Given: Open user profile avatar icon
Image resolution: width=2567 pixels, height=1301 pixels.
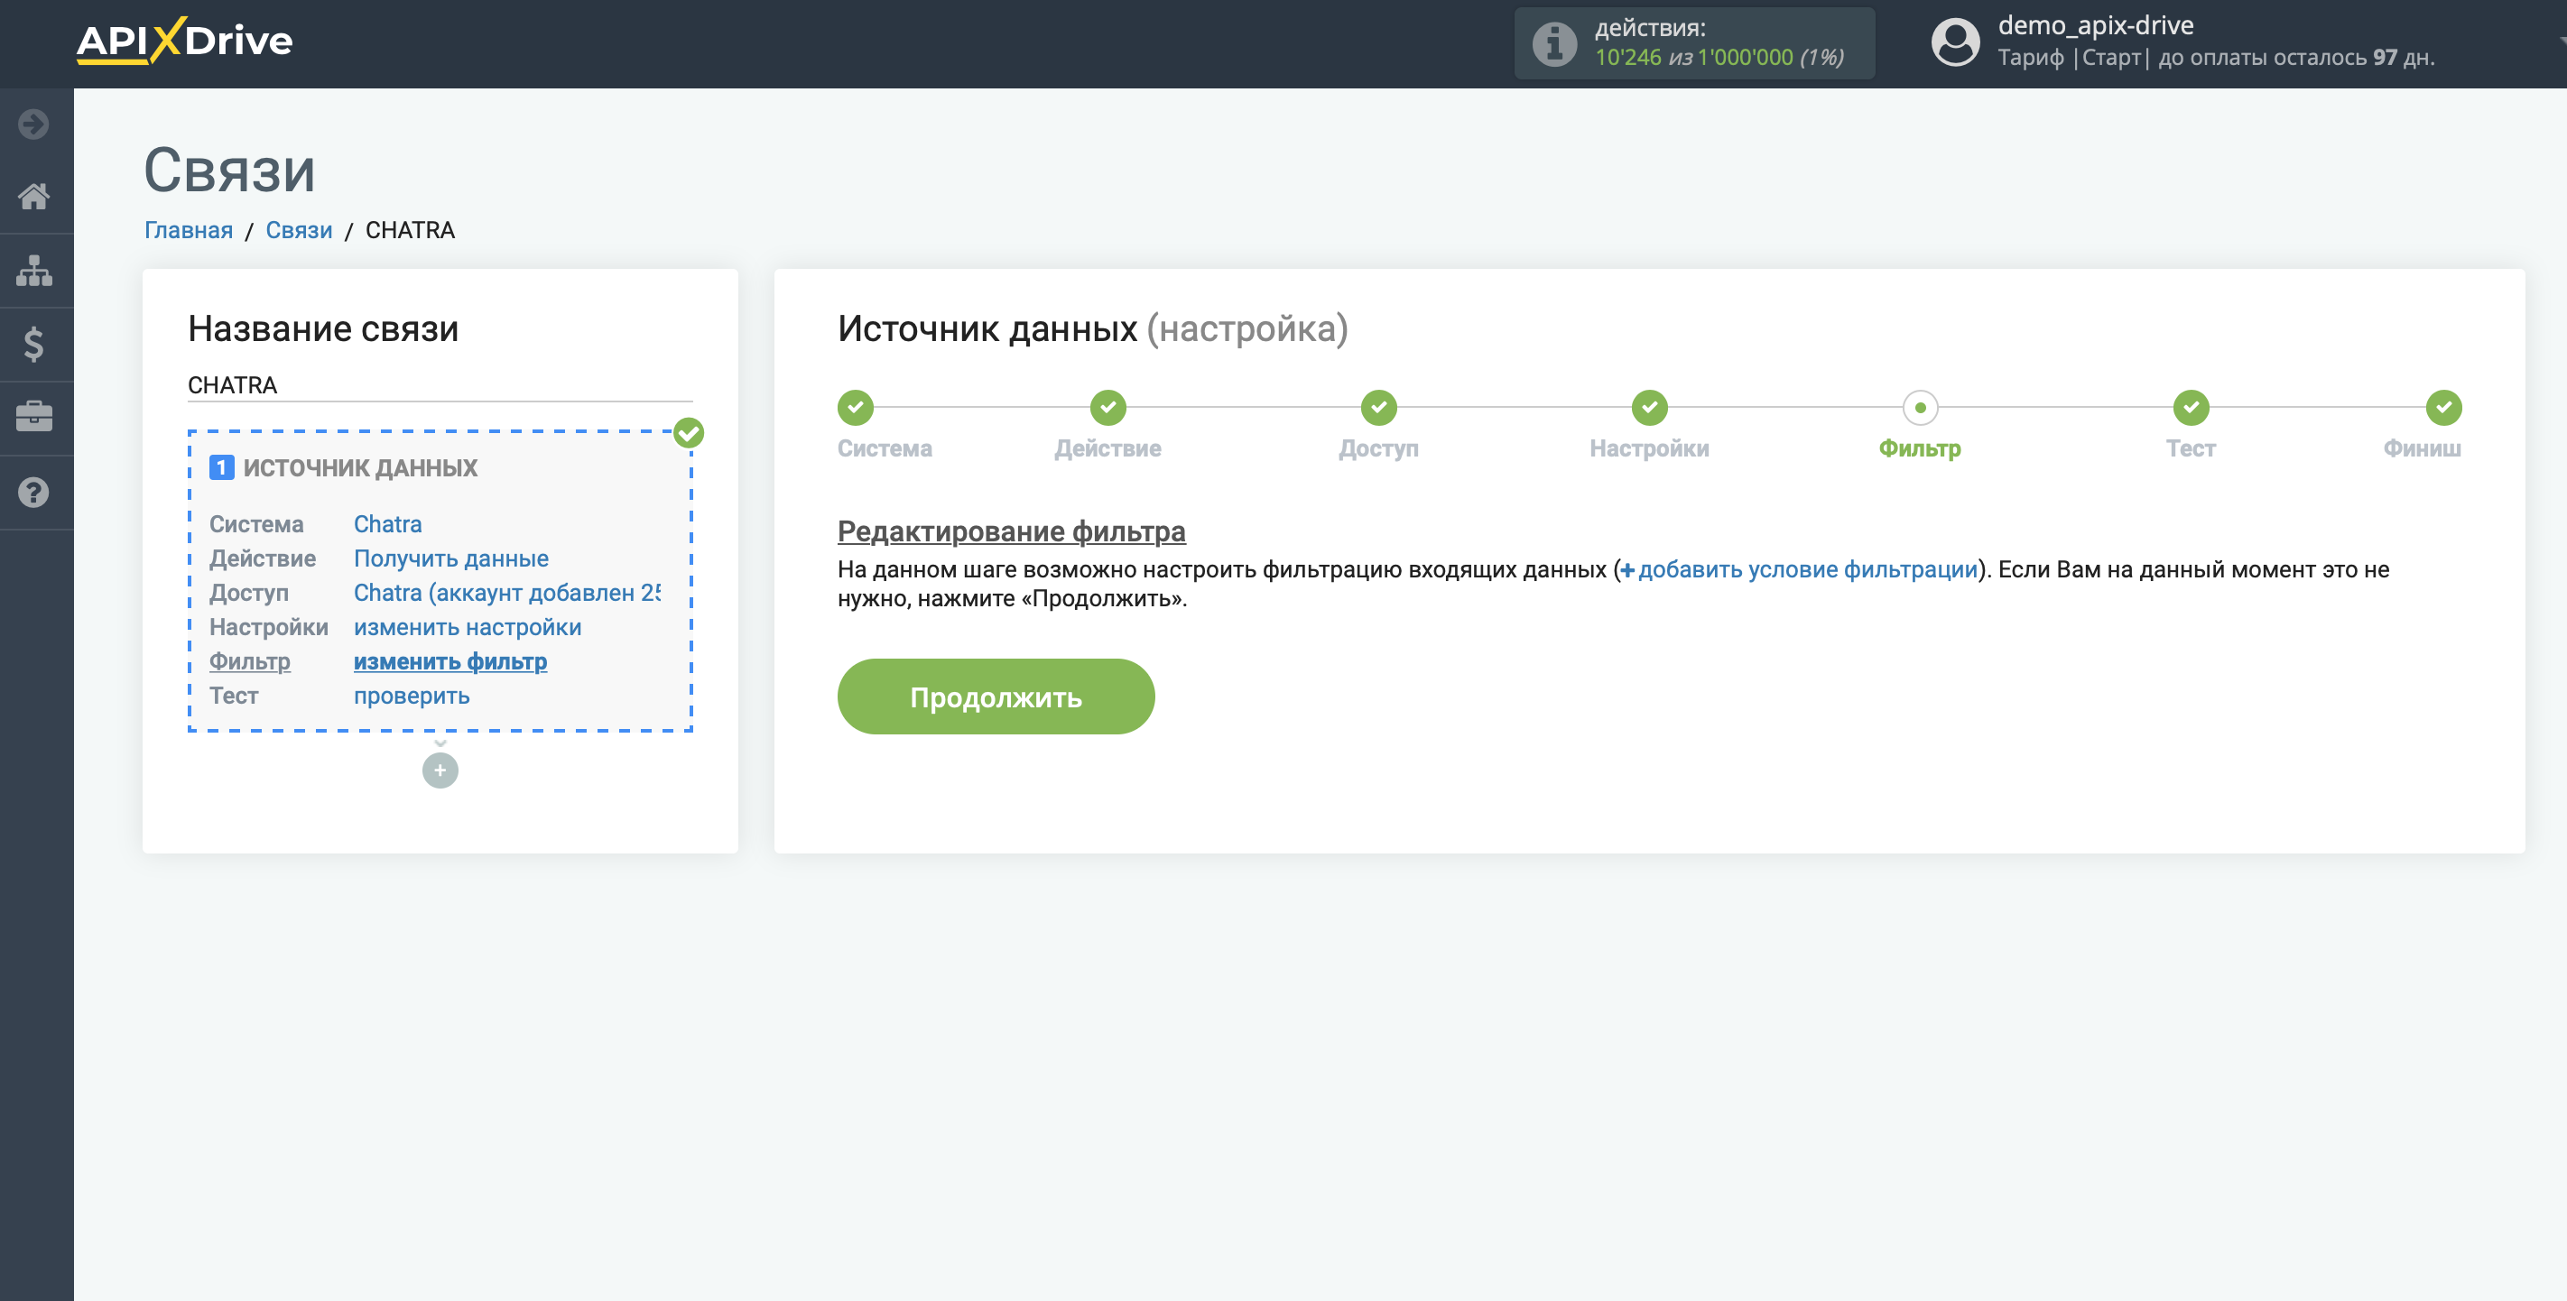Looking at the screenshot, I should point(1955,42).
